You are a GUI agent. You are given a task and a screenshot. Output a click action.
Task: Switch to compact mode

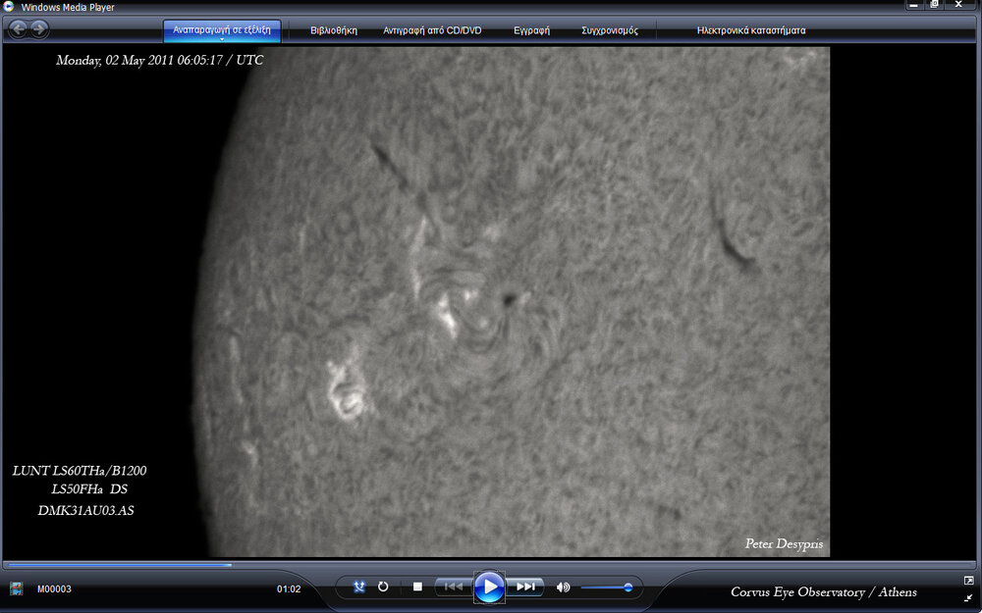click(968, 597)
